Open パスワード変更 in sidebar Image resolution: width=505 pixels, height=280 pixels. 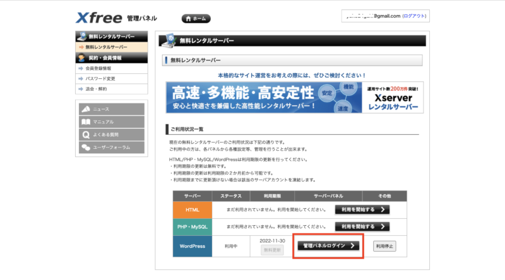click(112, 79)
